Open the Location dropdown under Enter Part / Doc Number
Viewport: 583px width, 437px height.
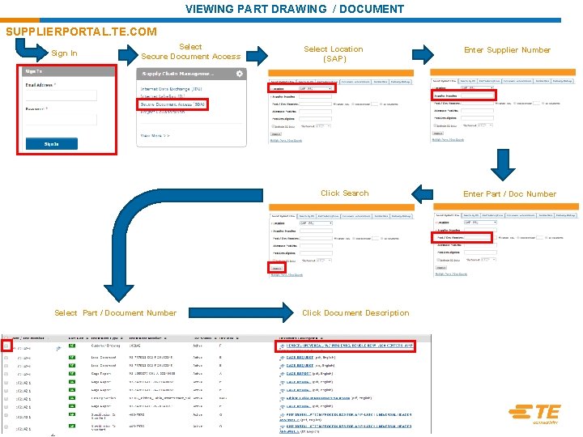coord(480,223)
